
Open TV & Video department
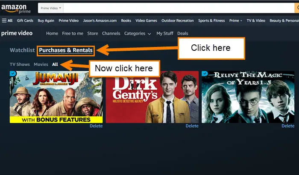click(256, 20)
